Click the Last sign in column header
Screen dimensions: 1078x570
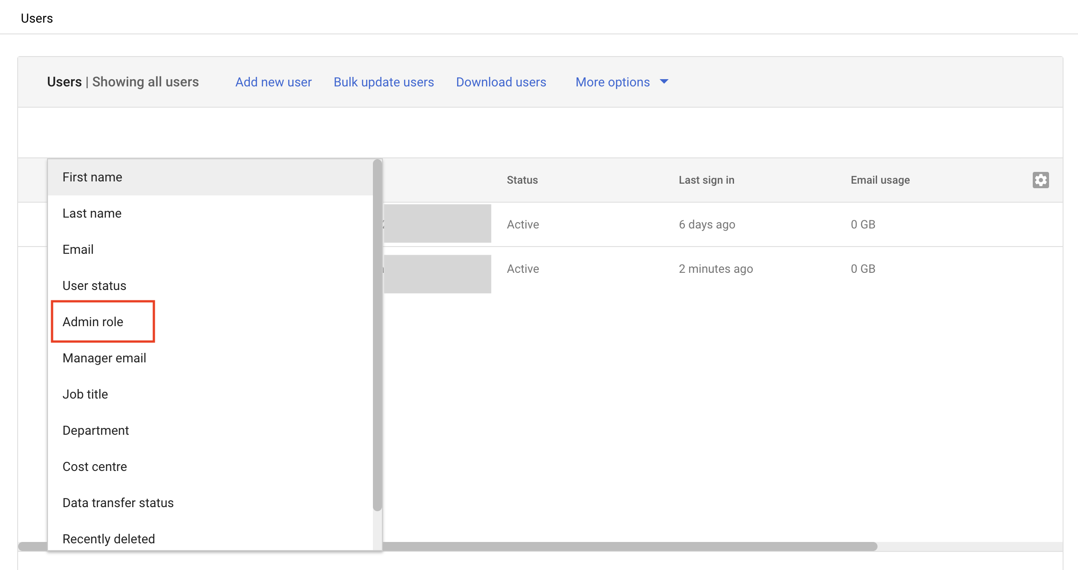pyautogui.click(x=706, y=180)
